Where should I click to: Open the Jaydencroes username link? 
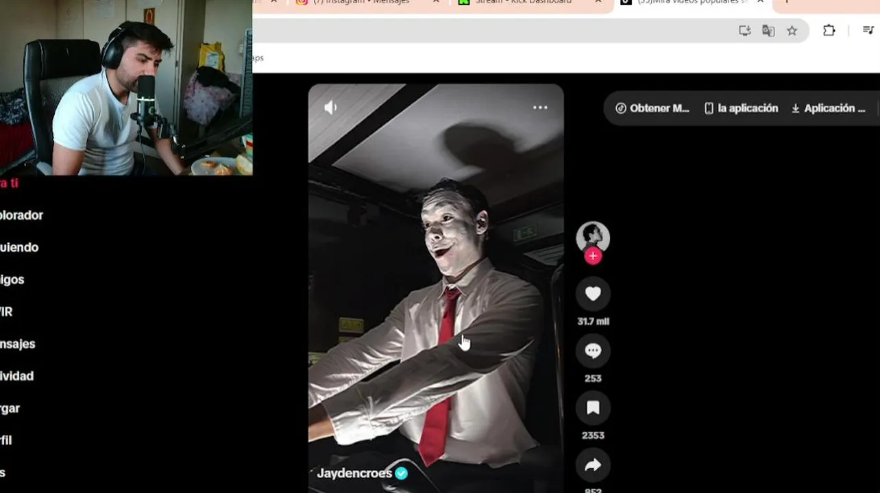pos(354,473)
